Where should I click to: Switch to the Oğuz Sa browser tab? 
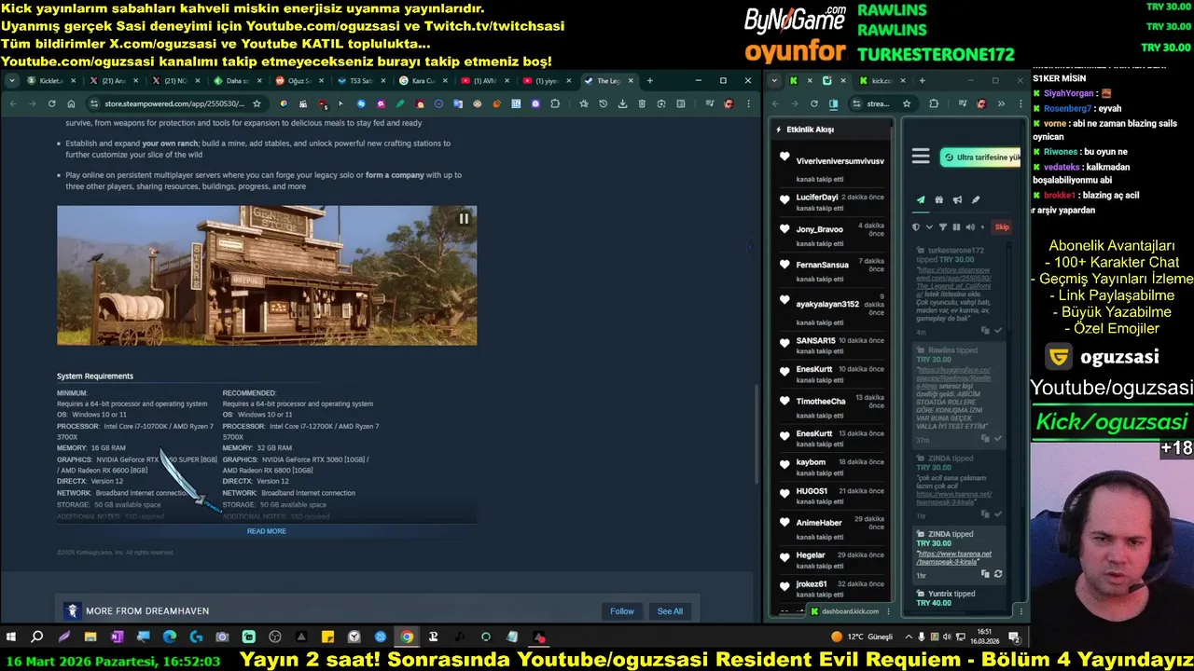point(298,81)
